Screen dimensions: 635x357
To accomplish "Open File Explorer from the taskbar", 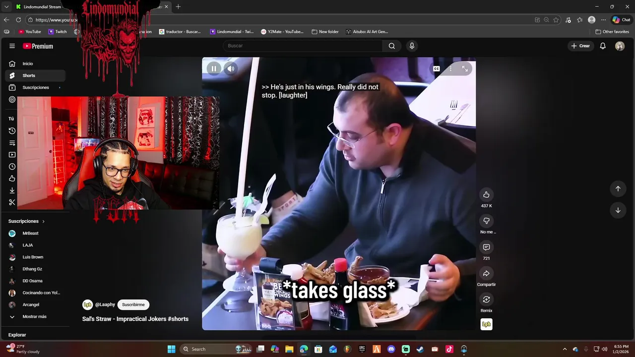I will pos(289,349).
